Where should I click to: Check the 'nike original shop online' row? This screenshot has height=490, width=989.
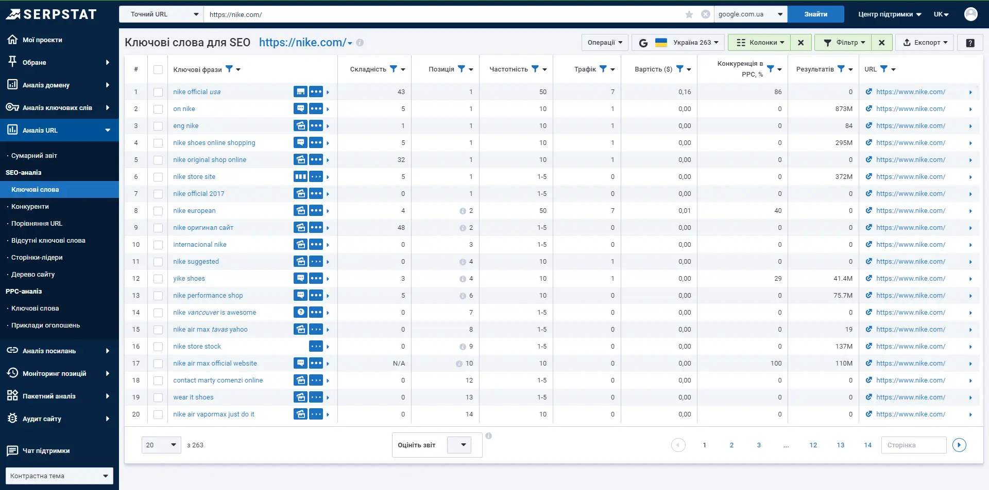[x=158, y=160]
